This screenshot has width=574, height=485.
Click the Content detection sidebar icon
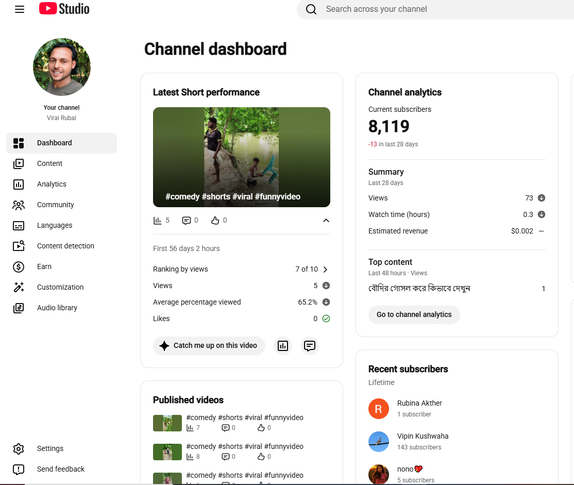click(x=19, y=246)
